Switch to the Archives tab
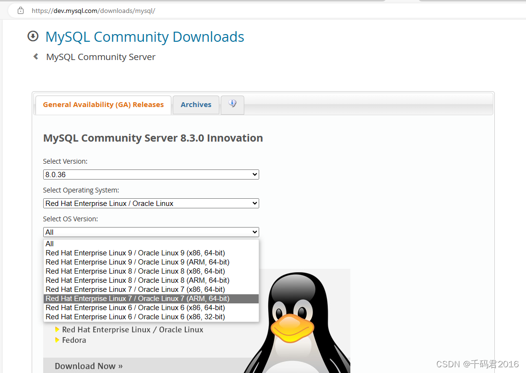Image resolution: width=526 pixels, height=373 pixels. [196, 105]
